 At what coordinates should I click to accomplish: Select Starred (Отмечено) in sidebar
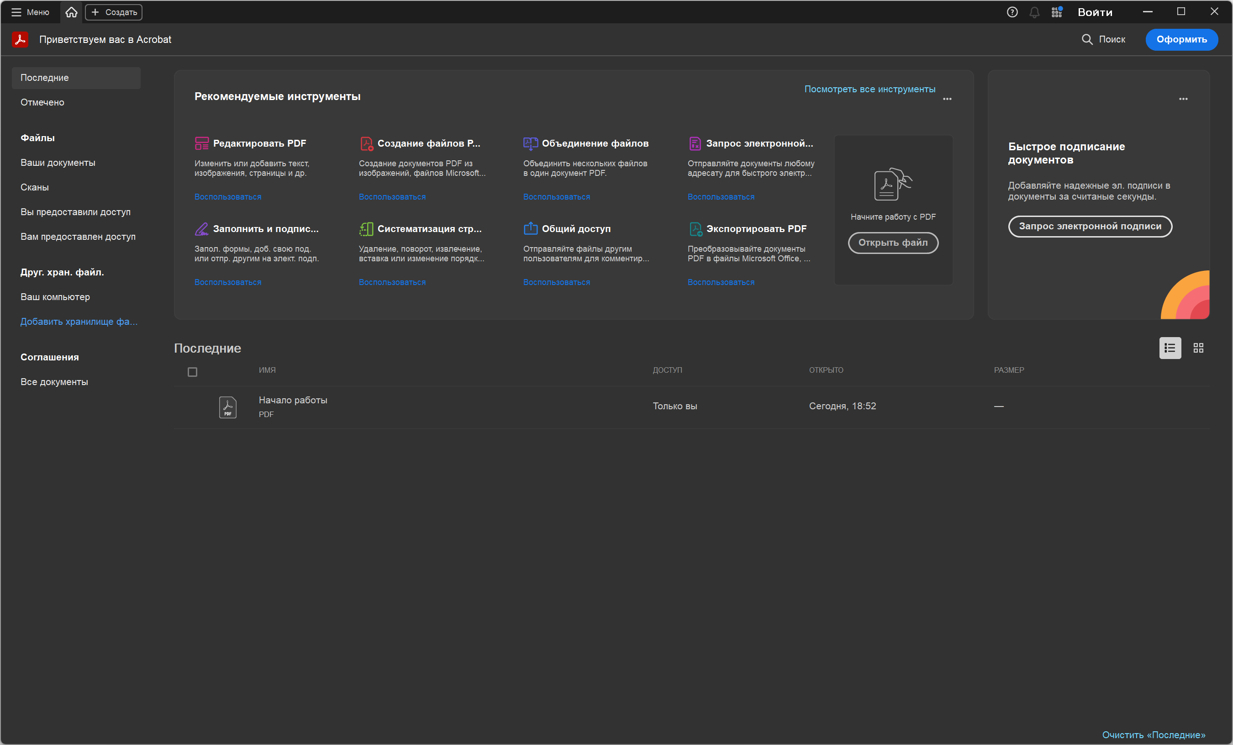point(42,102)
